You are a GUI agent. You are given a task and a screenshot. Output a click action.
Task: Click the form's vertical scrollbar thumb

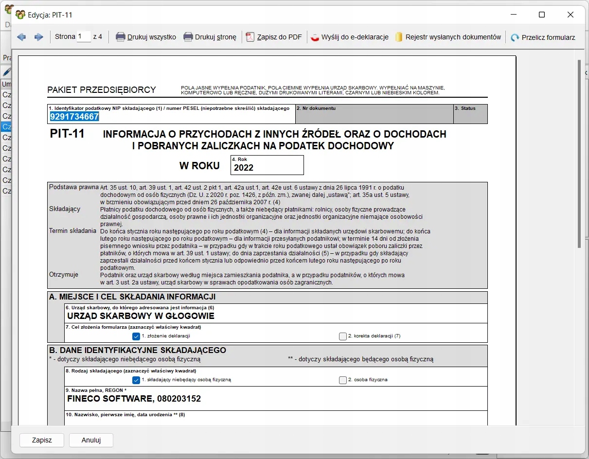coord(579,154)
